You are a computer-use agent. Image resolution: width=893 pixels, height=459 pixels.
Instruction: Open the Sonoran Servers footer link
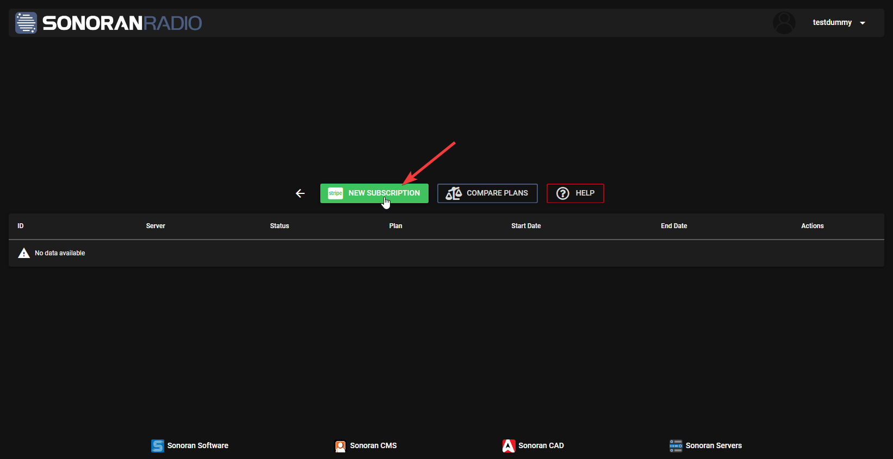click(x=706, y=446)
